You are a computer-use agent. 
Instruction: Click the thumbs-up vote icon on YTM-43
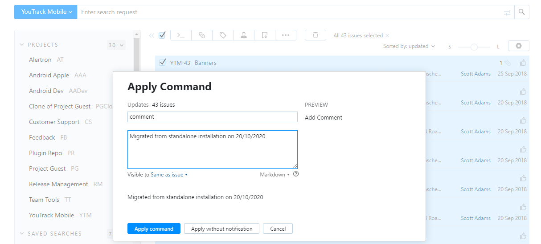[x=523, y=63]
